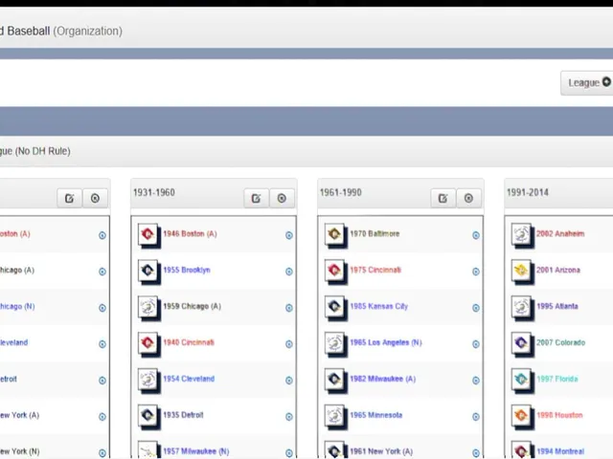Edit the 1931-1960 division

(256, 198)
